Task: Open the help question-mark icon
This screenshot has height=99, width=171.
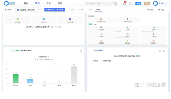Action: click(130, 4)
